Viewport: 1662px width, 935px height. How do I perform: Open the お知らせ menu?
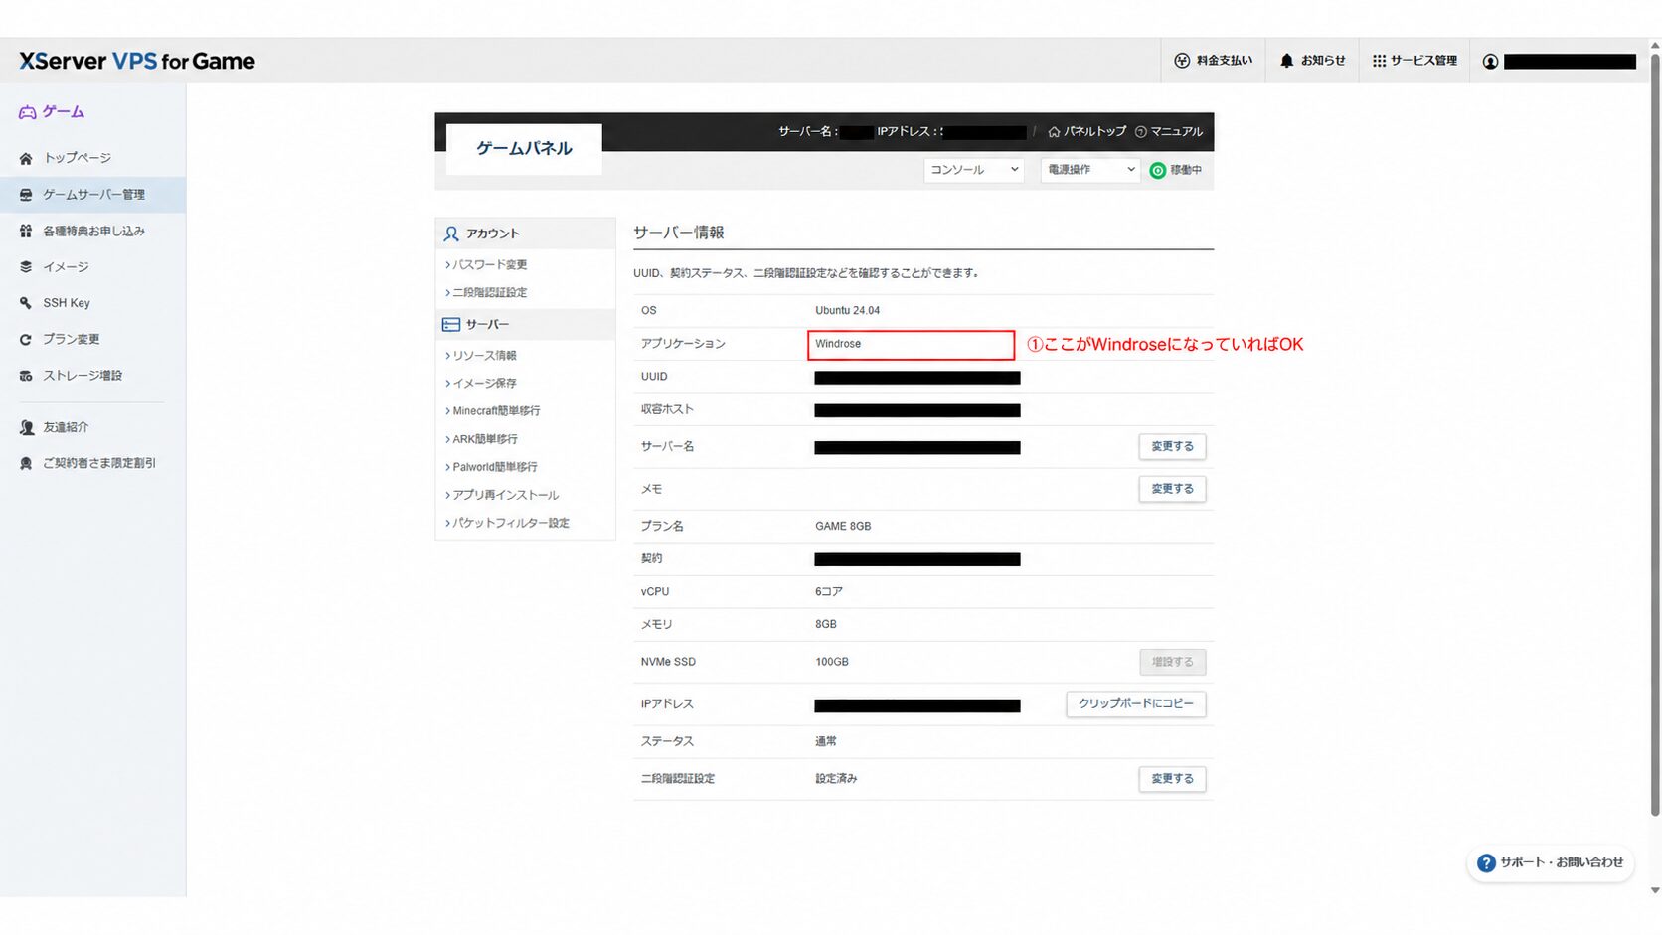[x=1312, y=61]
